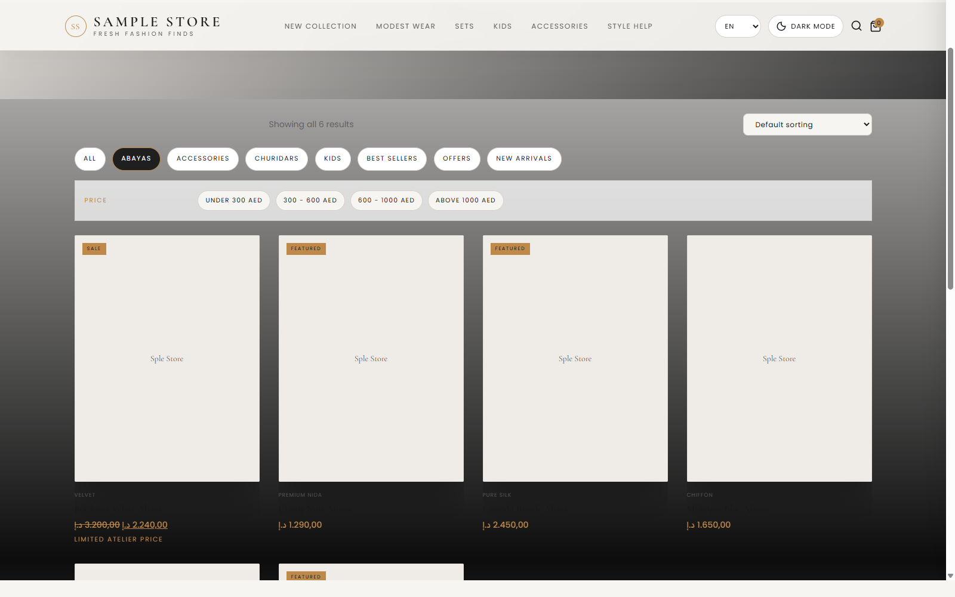Viewport: 955px width, 597px height.
Task: Open New Collection menu
Action: (321, 26)
